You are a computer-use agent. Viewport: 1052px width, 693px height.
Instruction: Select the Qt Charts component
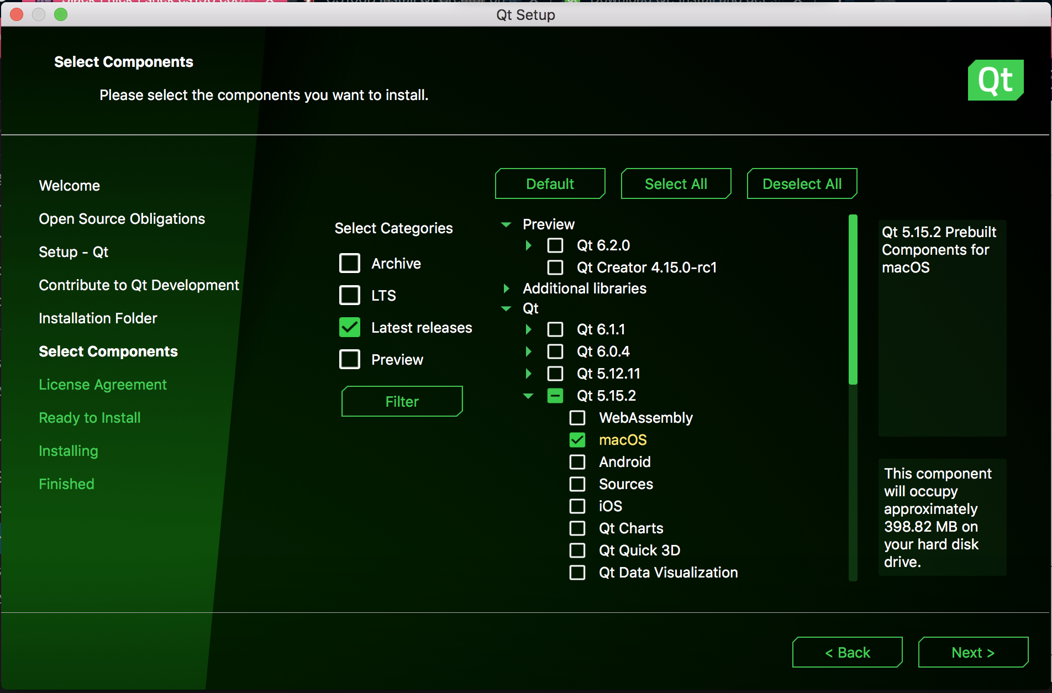point(577,528)
